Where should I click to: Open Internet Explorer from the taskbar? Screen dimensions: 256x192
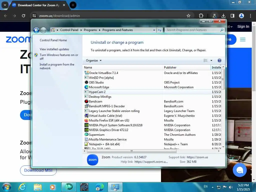pos(22,187)
